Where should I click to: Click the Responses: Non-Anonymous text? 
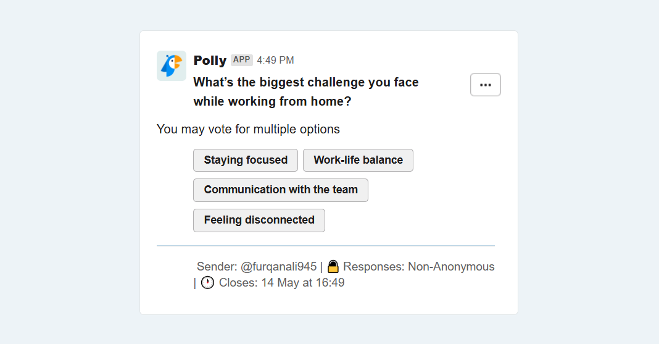418,267
